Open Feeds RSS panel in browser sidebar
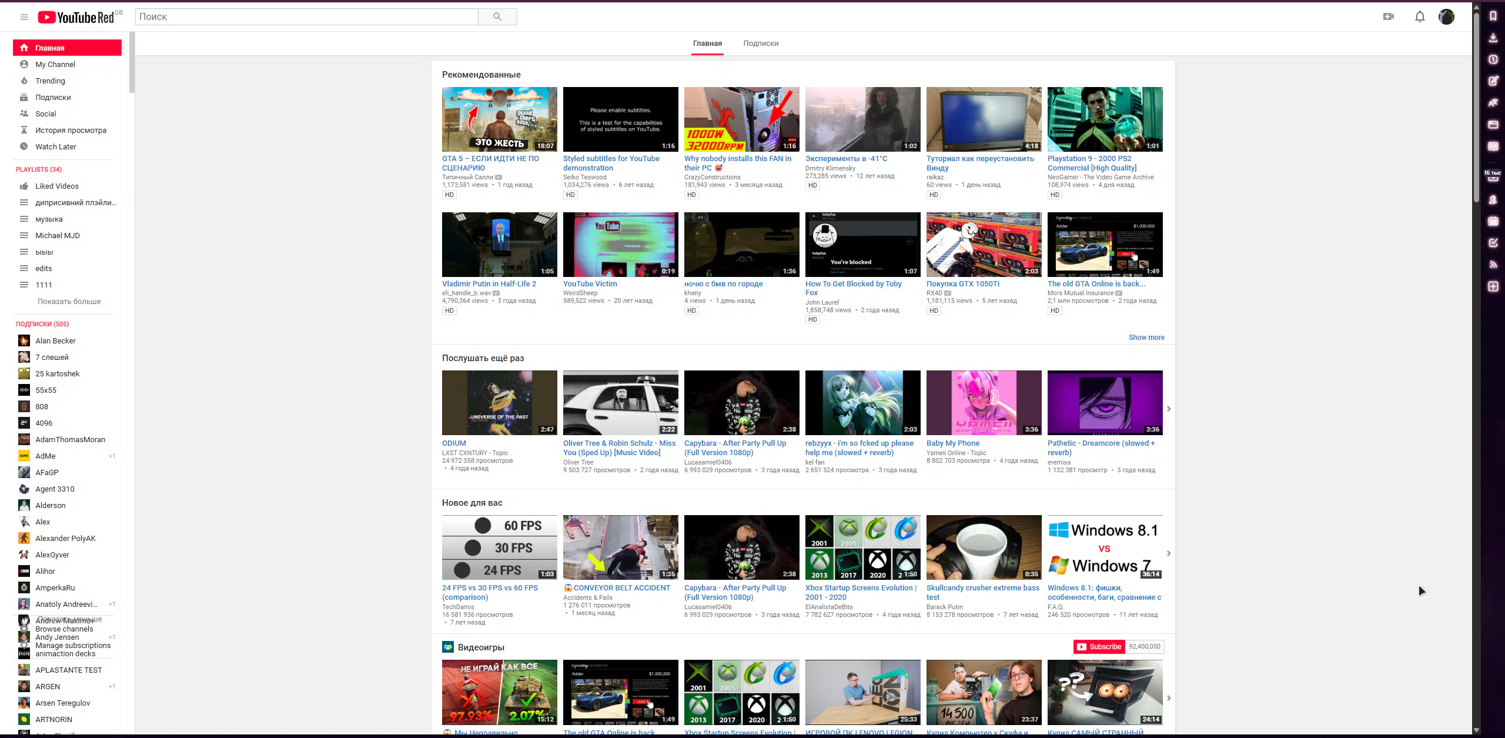Screen dimensions: 1505x738 pos(1493,265)
